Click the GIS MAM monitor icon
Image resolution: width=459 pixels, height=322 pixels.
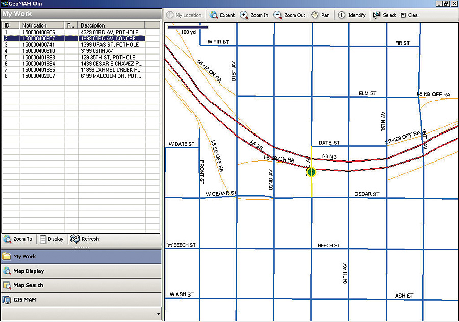[x=7, y=300]
